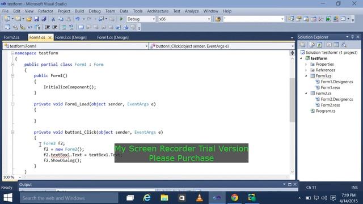Image resolution: width=363 pixels, height=204 pixels.
Task: Open the x86 platform dropdown
Action: pos(209,19)
